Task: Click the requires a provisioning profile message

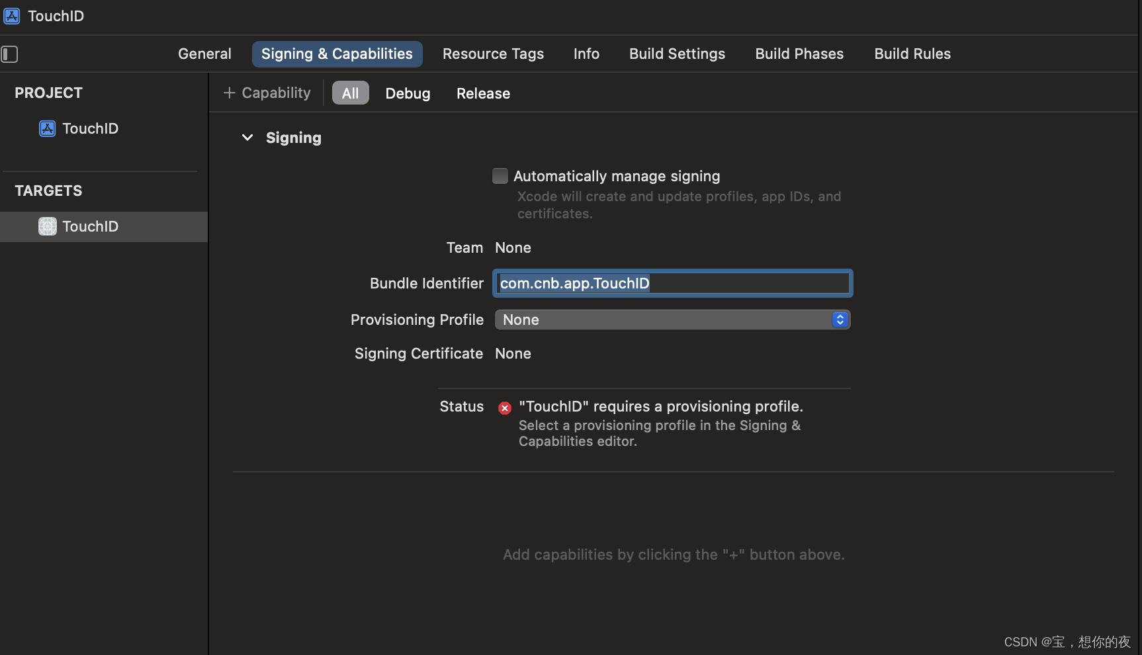Action: point(661,406)
